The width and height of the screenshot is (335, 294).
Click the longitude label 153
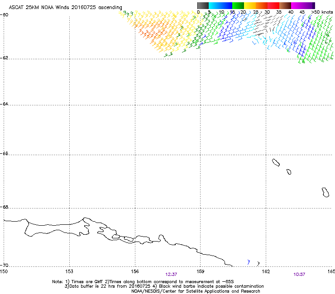(69, 271)
